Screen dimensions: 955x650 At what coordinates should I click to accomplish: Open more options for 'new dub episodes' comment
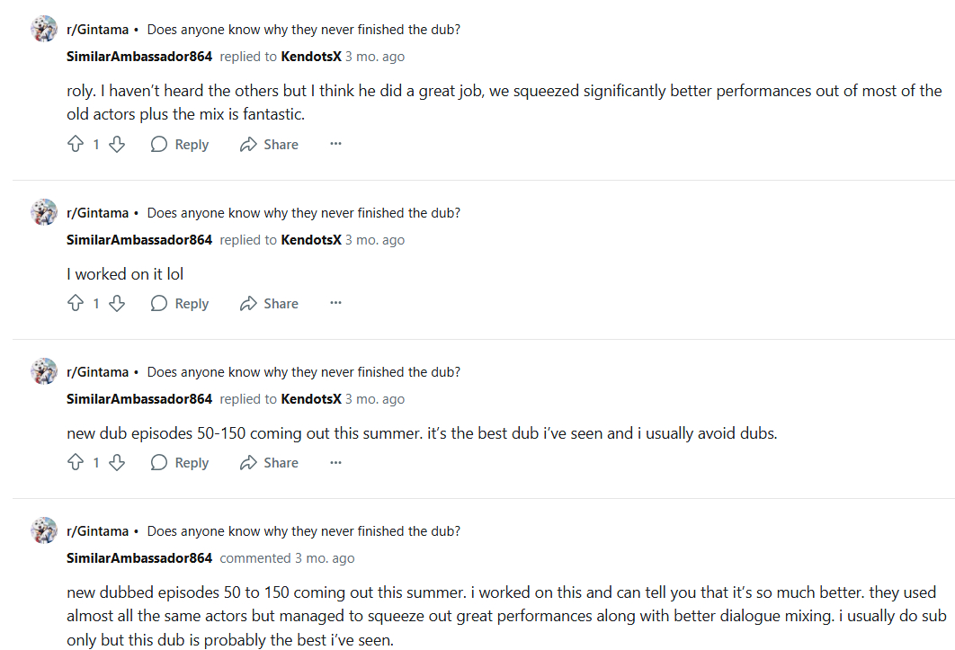click(335, 462)
